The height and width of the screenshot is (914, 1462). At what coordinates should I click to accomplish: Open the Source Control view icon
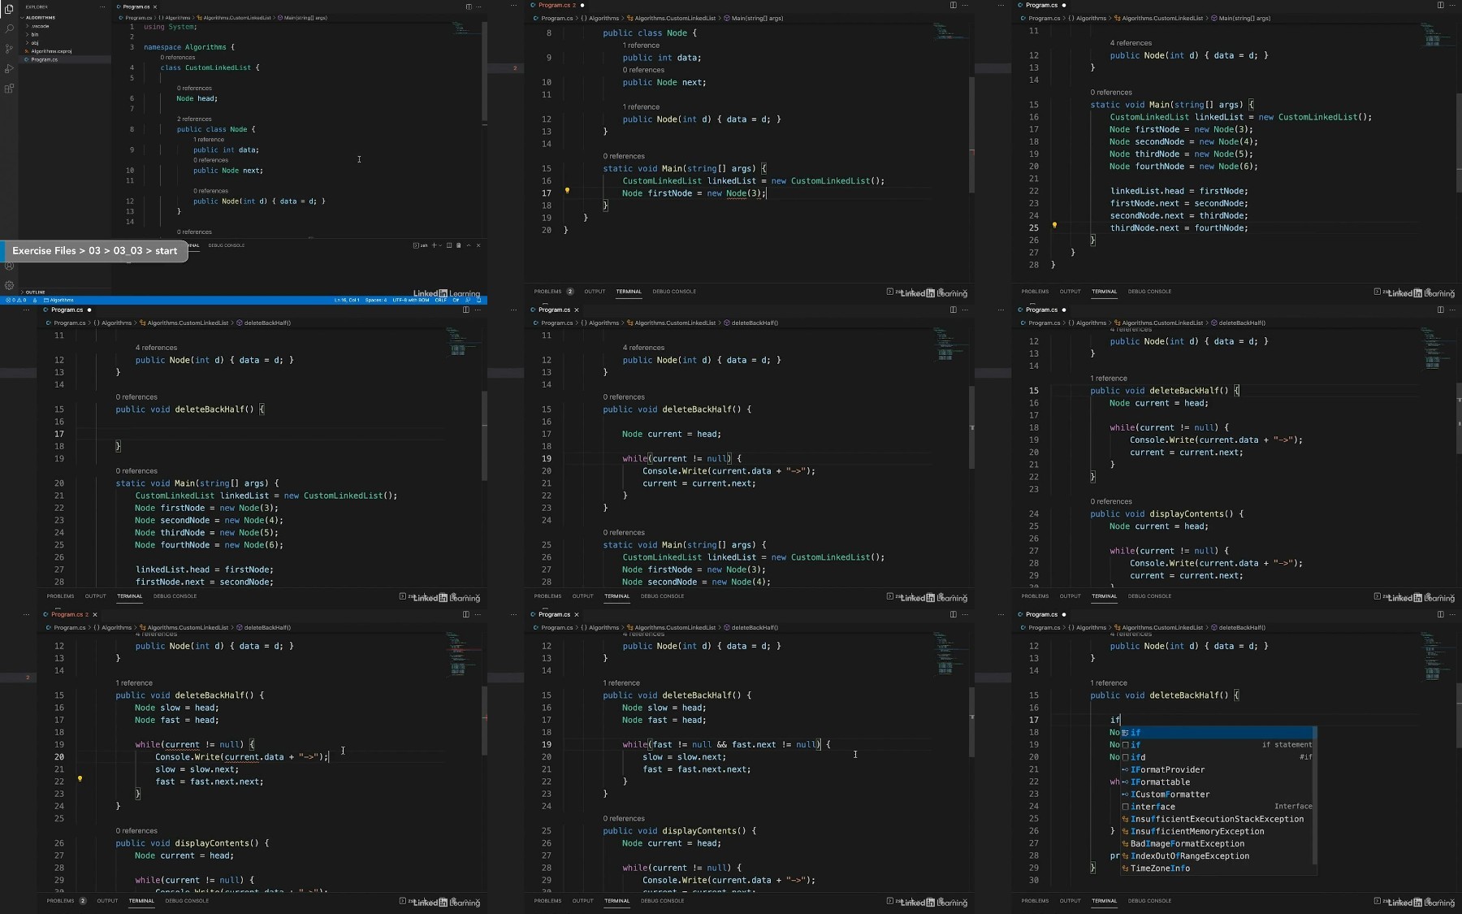click(9, 49)
